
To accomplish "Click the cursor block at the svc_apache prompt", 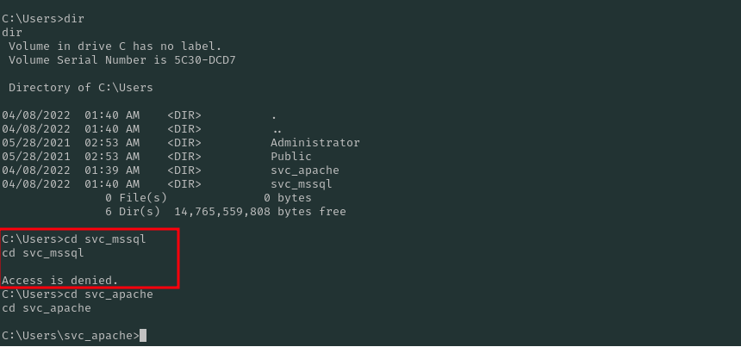I will (x=143, y=336).
